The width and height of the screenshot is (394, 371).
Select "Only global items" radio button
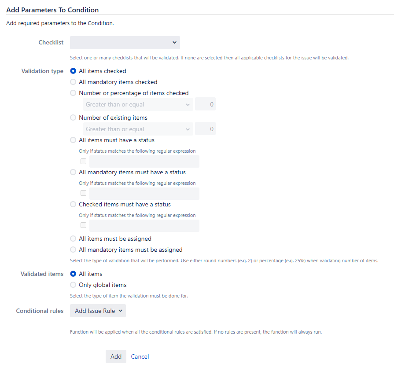click(73, 285)
